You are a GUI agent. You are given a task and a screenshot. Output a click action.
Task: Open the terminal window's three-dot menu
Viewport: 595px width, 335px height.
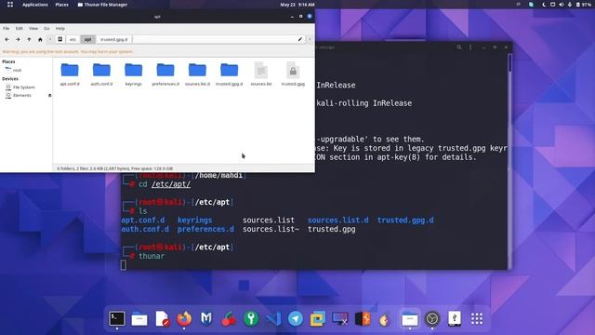(470, 47)
